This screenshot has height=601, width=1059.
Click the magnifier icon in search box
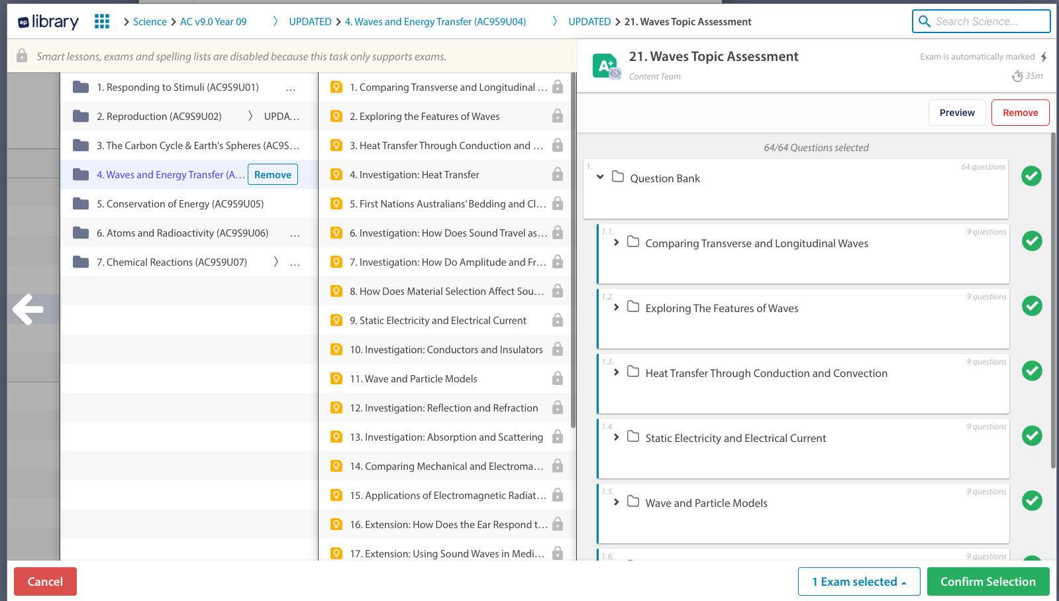925,21
